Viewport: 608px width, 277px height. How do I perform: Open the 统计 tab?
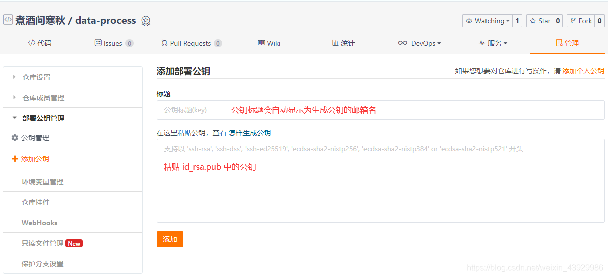click(343, 43)
